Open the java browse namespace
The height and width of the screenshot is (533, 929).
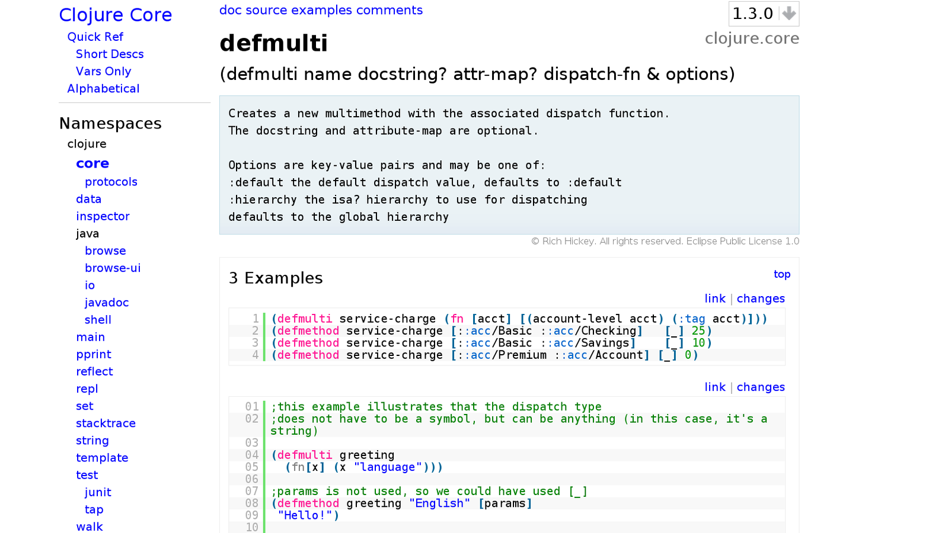click(x=105, y=251)
